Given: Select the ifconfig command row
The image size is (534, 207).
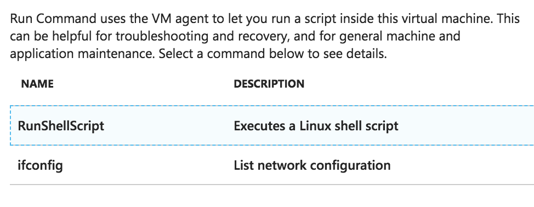Looking at the screenshot, I should [272, 165].
